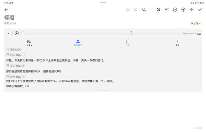Click the transcript line starting 开始。今天我们来讨论
Image resolution: width=206 pixels, height=132 pixels.
click(56, 60)
